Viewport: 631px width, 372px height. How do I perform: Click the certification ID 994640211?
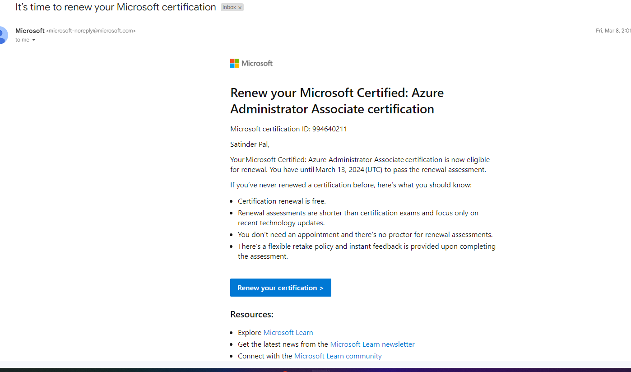329,129
